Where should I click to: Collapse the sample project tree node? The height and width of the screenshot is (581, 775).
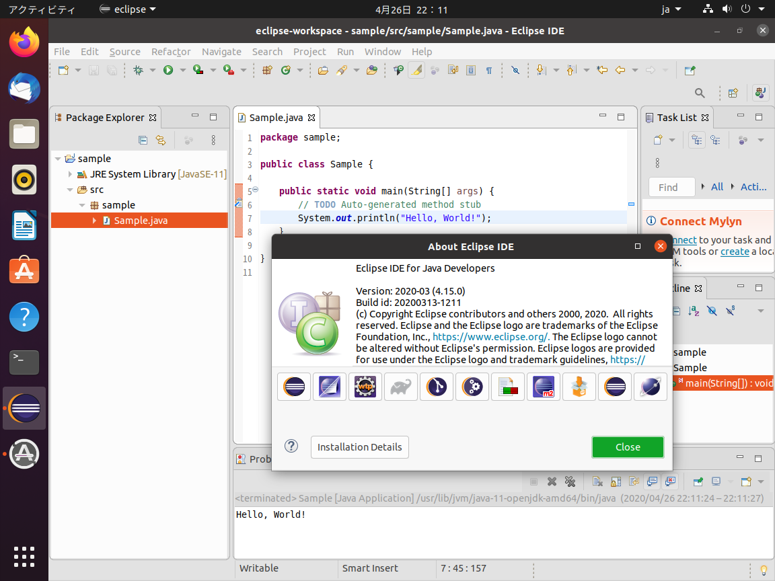pyautogui.click(x=58, y=159)
